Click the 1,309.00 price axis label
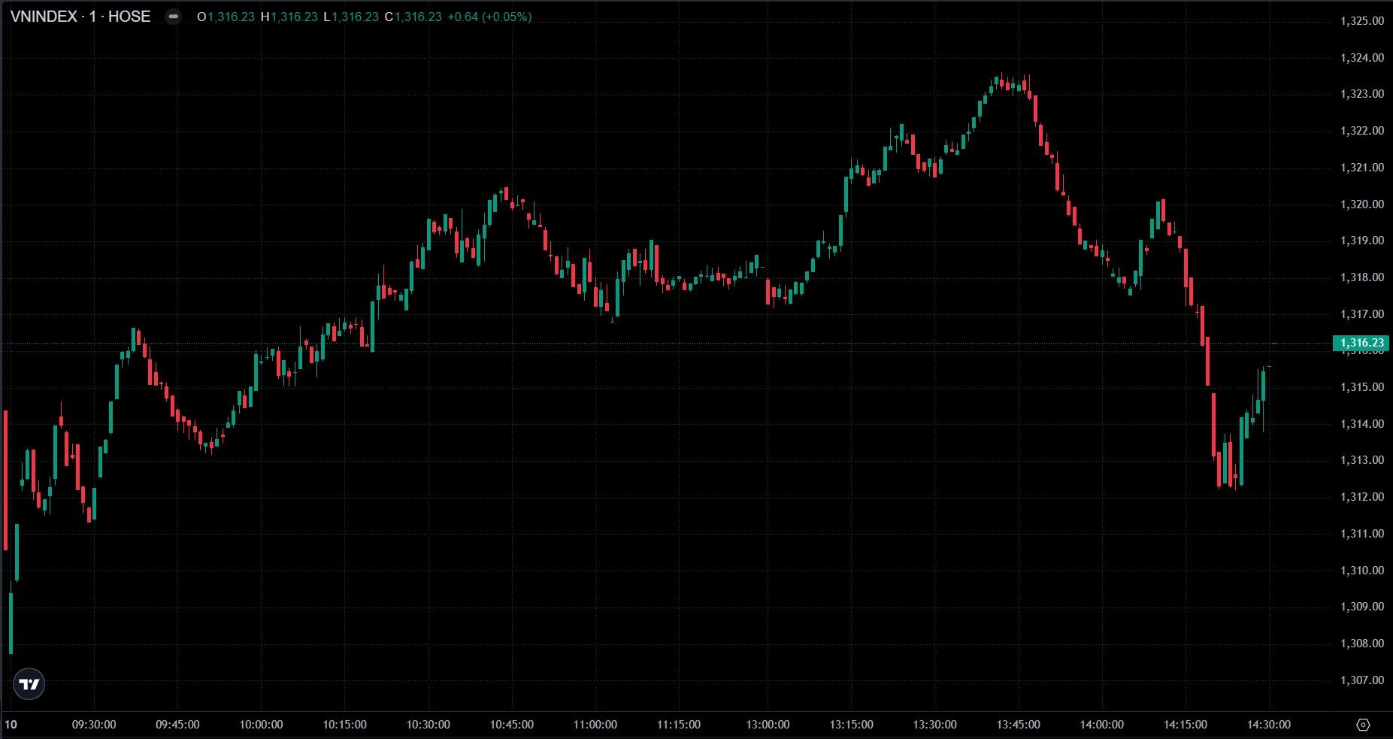The image size is (1393, 739). (x=1362, y=607)
